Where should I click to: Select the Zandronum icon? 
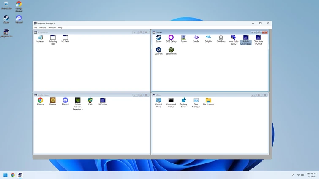pos(171,50)
